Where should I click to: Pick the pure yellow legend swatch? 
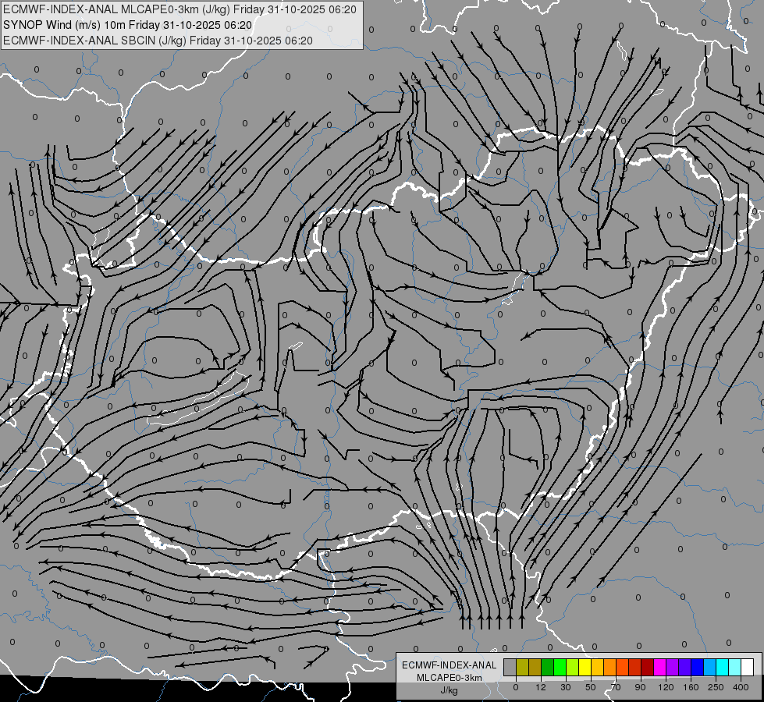pos(585,667)
